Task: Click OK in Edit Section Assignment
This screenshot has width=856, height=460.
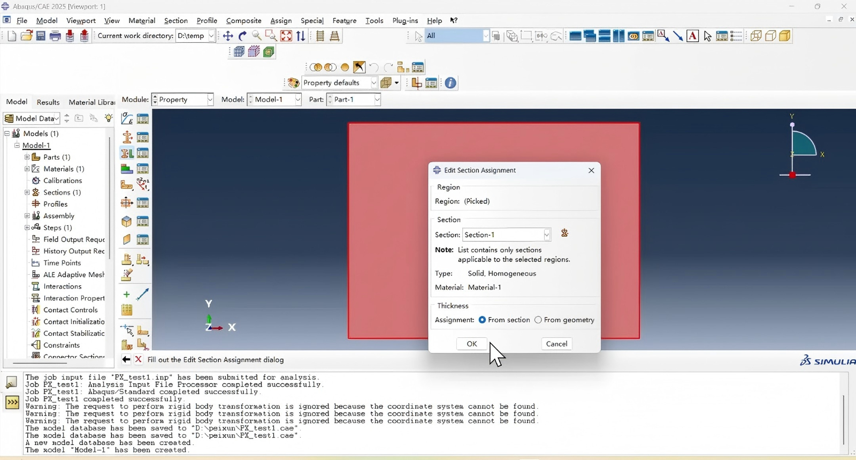Action: click(471, 344)
